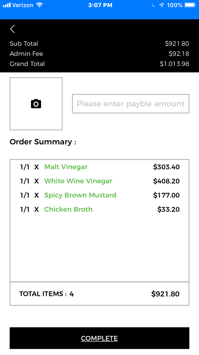The height and width of the screenshot is (355, 199).
Task: Tap the Sub Total label
Action: tap(24, 44)
